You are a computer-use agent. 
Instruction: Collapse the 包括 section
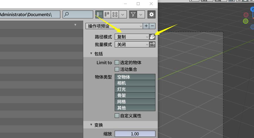tap(91, 53)
